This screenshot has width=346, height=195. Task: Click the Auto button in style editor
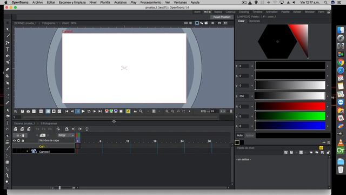point(240,135)
